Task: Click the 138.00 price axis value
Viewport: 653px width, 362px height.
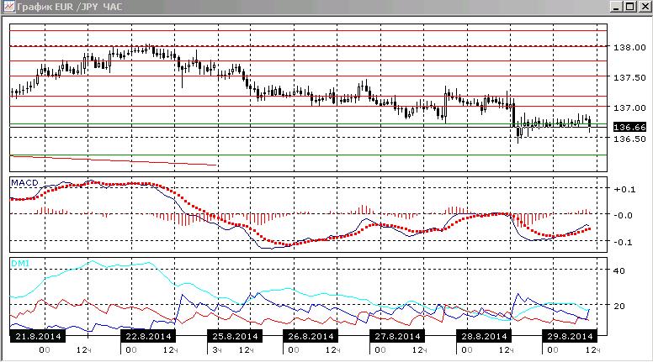Action: (629, 47)
